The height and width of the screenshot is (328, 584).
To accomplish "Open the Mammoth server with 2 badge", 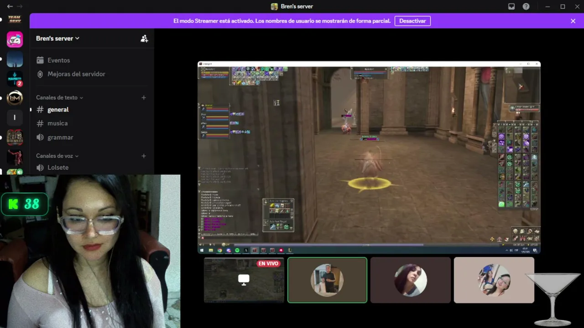I will click(x=15, y=78).
